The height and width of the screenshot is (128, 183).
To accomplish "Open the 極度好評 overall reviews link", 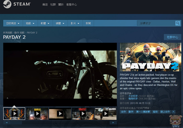I will coord(133,99).
